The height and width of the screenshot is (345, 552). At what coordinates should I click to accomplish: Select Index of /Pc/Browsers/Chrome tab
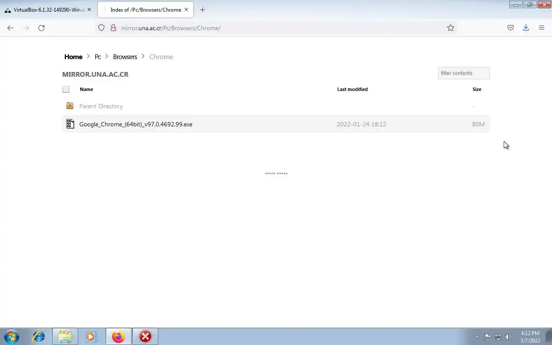pyautogui.click(x=146, y=9)
